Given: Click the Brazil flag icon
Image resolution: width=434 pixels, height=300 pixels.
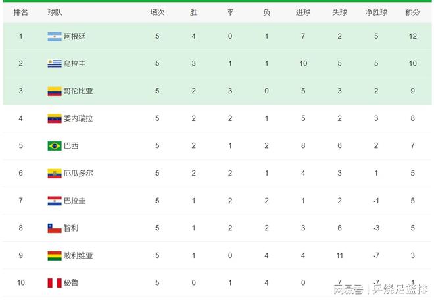Looking at the screenshot, I should tap(55, 146).
